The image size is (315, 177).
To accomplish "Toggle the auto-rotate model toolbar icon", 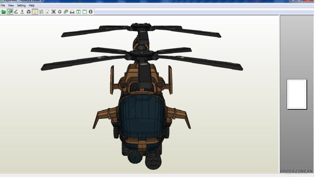I will pyautogui.click(x=10, y=12).
